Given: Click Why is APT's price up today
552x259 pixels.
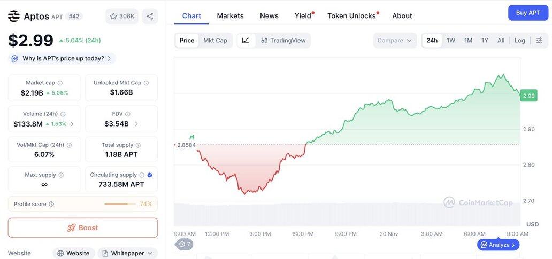Looking at the screenshot, I should [x=63, y=58].
